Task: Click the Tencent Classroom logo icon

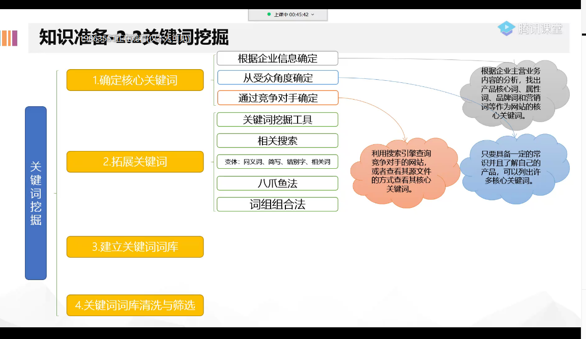Action: 507,28
